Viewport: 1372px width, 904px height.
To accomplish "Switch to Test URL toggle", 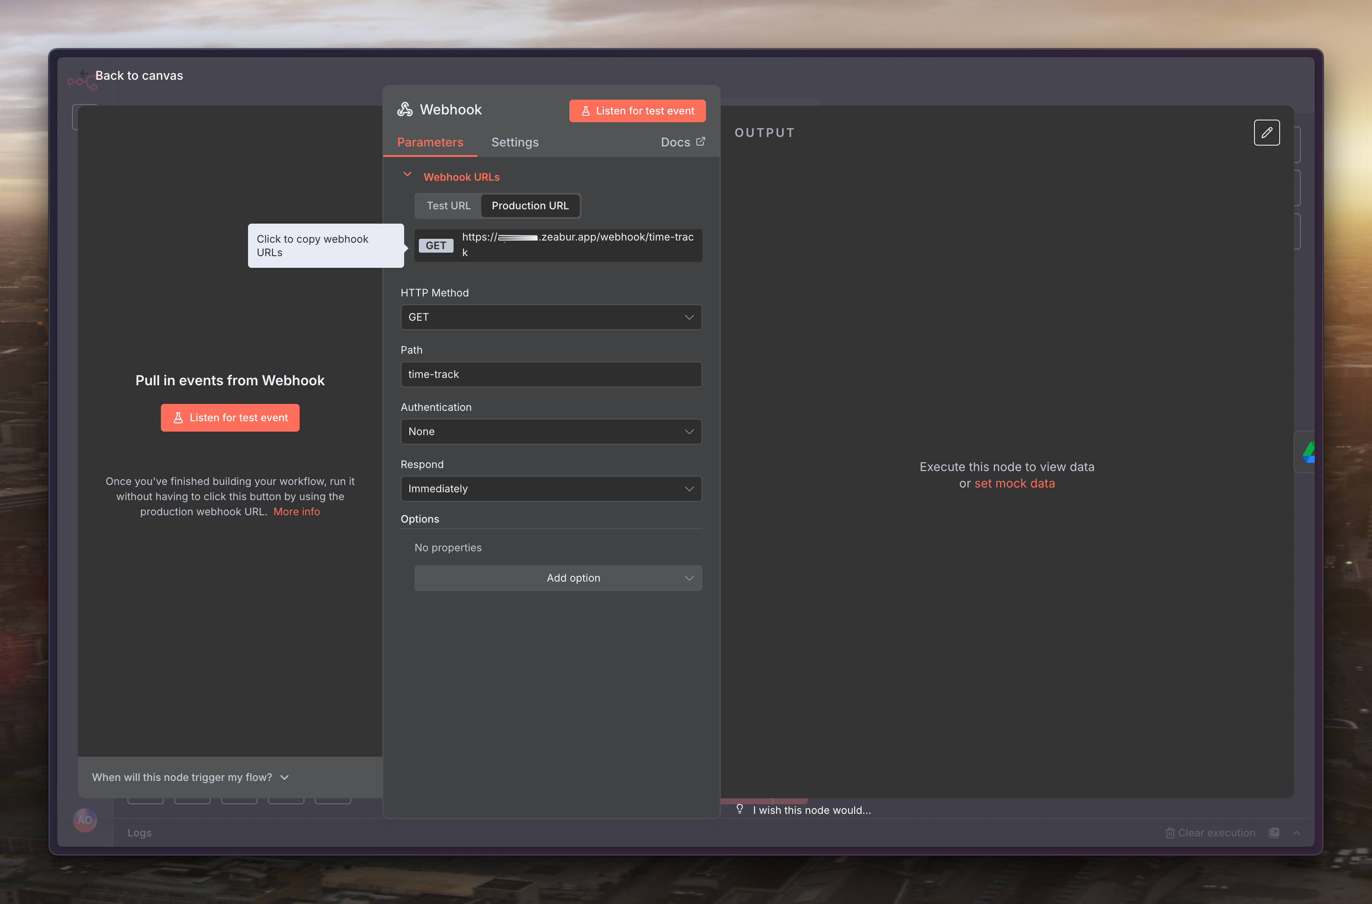I will coord(448,206).
